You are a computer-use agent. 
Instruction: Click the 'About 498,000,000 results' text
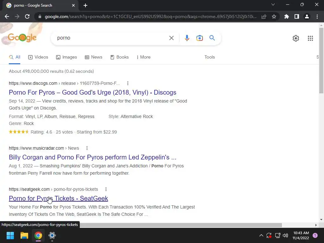pyautogui.click(x=51, y=71)
